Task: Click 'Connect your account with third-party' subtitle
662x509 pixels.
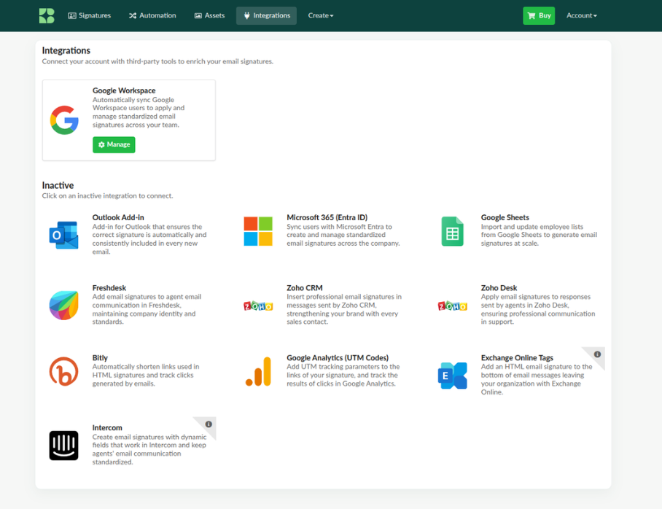Action: point(157,62)
